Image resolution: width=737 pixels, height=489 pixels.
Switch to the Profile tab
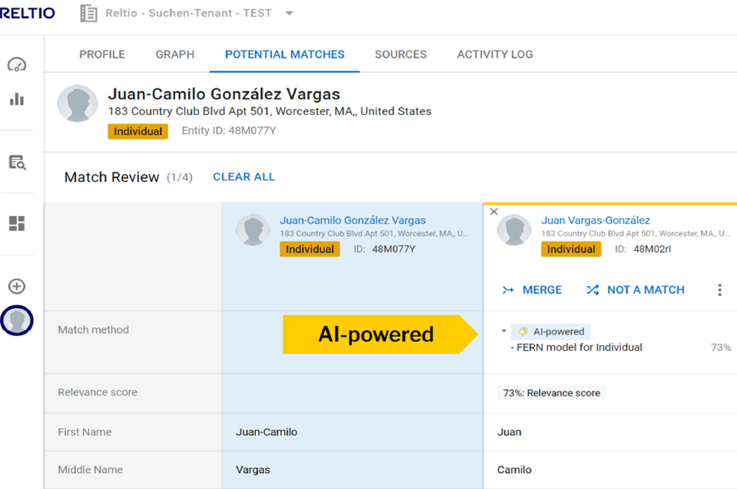point(102,54)
